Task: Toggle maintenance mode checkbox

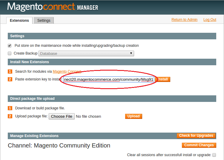Action: pyautogui.click(x=10, y=46)
